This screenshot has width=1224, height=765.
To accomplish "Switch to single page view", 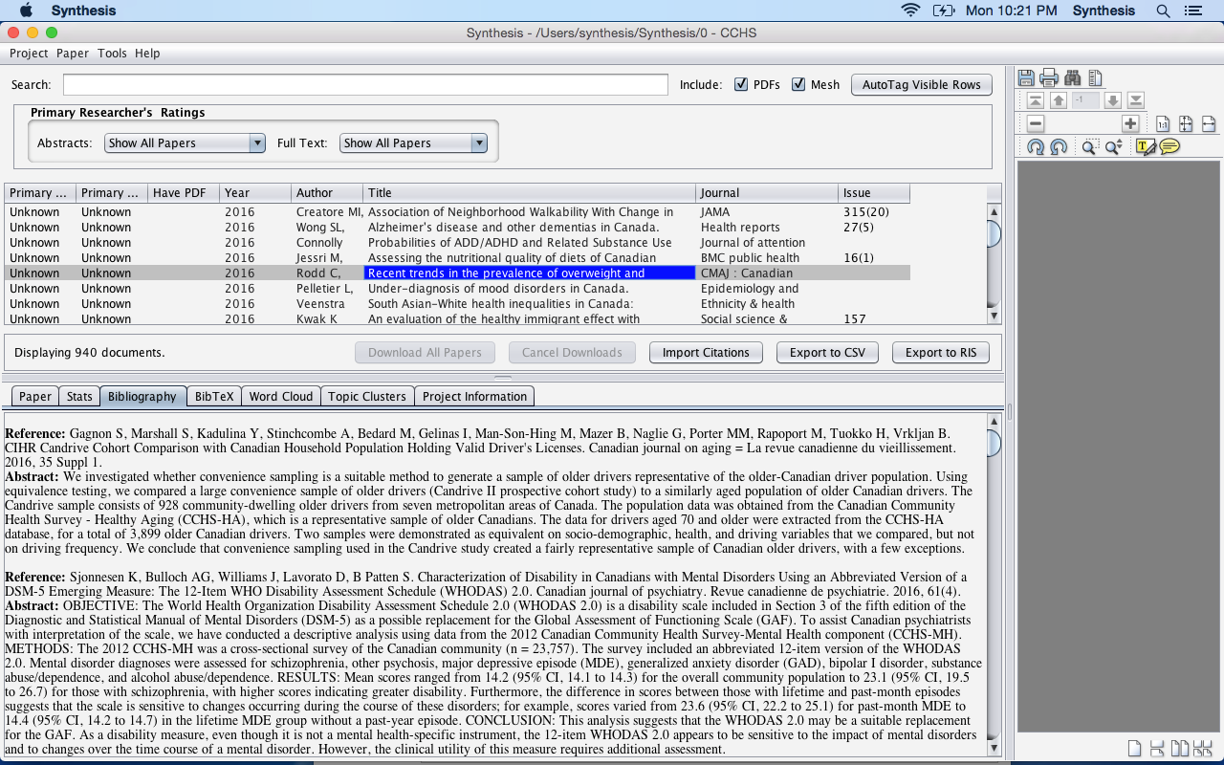I will [x=1134, y=748].
